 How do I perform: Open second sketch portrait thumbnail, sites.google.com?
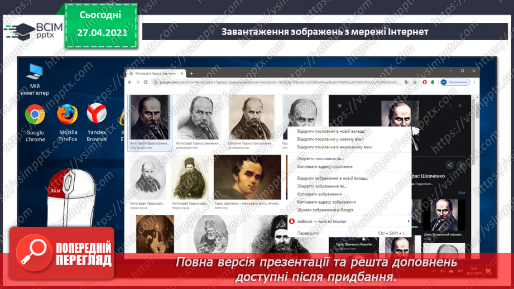pyautogui.click(x=199, y=118)
